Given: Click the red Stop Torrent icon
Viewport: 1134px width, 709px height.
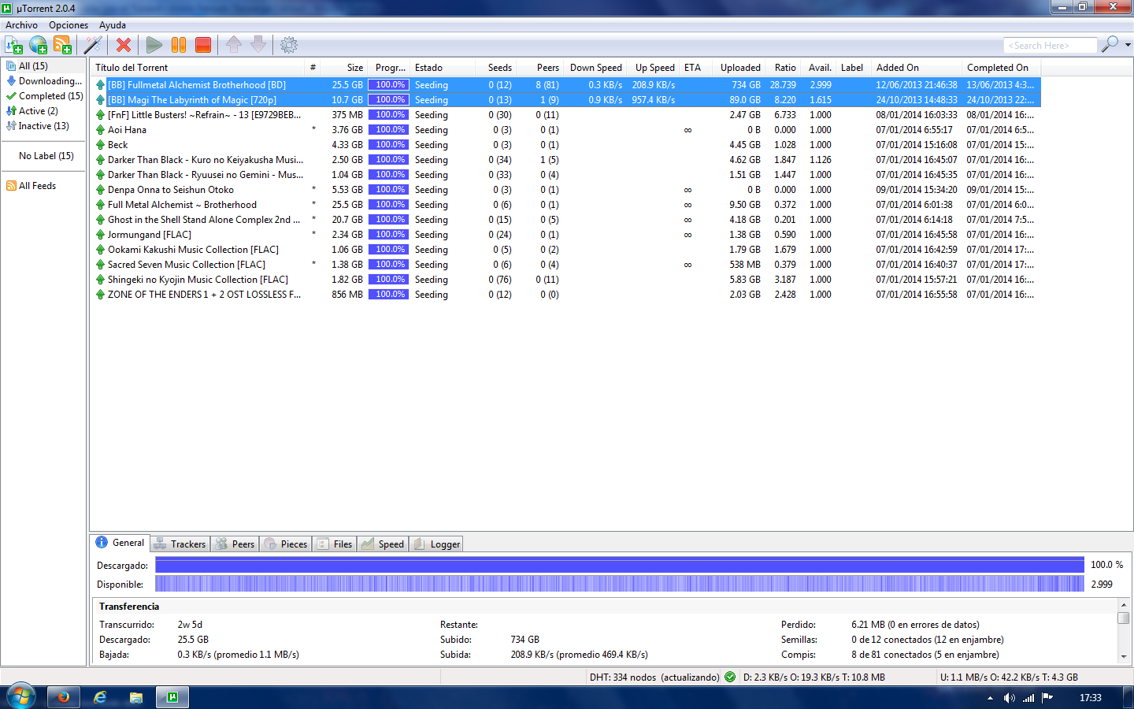Looking at the screenshot, I should (203, 45).
